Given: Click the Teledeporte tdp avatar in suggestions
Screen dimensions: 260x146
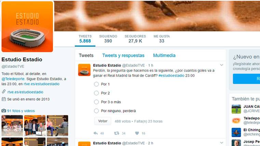Looking at the screenshot, I should [x=236, y=120].
